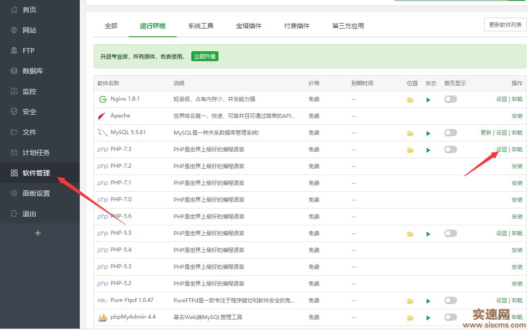
Task: Toggle phpMyAdmin homepage display switch
Action: (450, 317)
